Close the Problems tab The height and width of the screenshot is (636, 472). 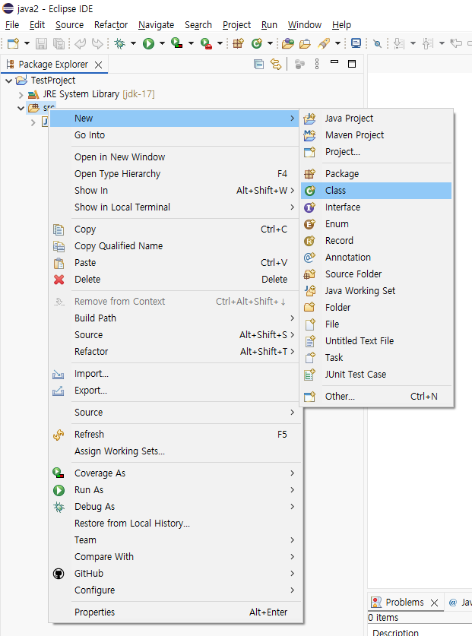pyautogui.click(x=434, y=603)
